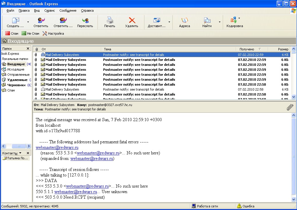Click the Find (Найти) toolbar icon

click(x=207, y=20)
